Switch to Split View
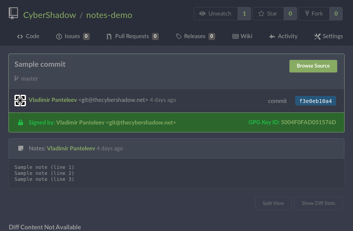 tap(273, 203)
